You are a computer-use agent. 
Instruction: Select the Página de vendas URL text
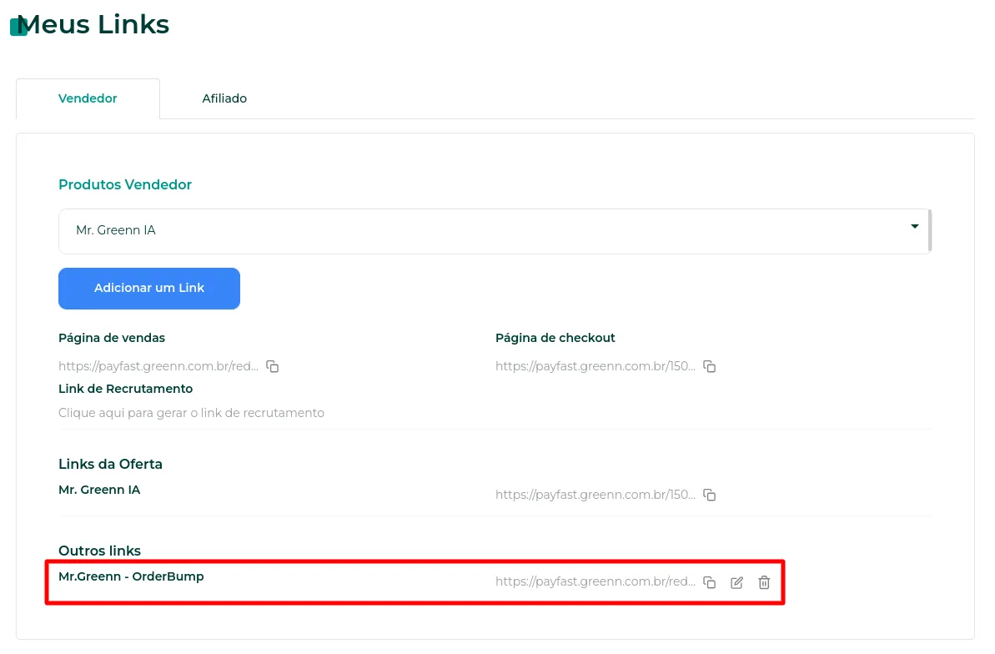pos(158,366)
